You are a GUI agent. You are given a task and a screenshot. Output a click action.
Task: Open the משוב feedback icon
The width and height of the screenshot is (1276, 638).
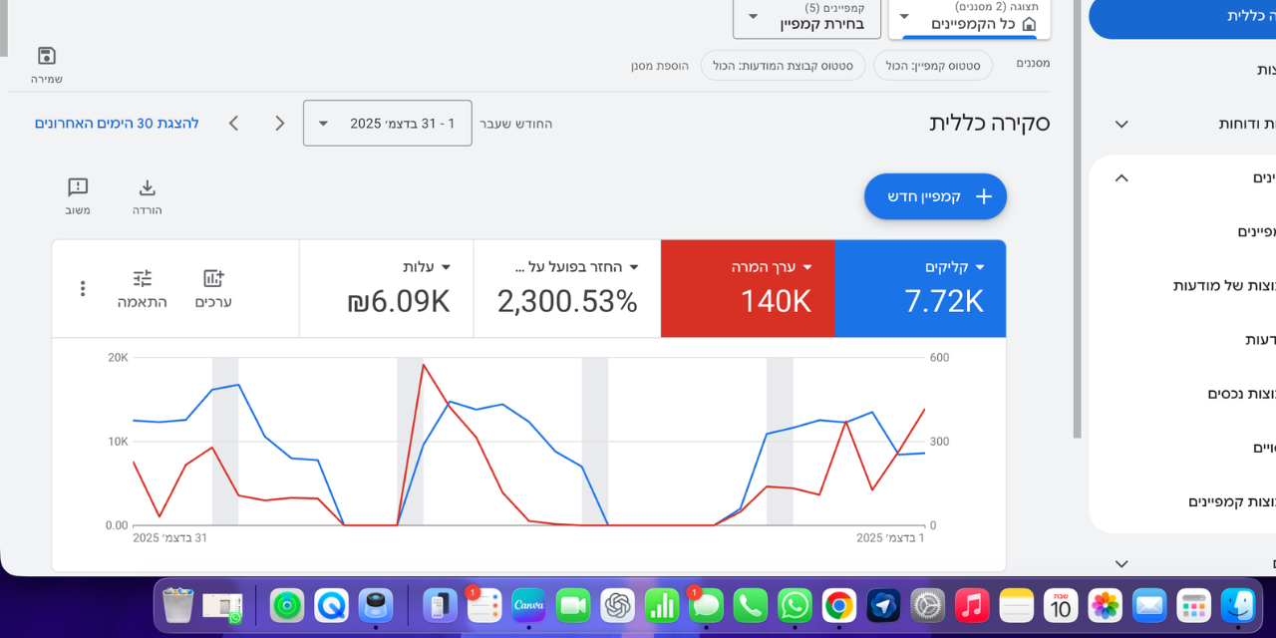click(78, 187)
